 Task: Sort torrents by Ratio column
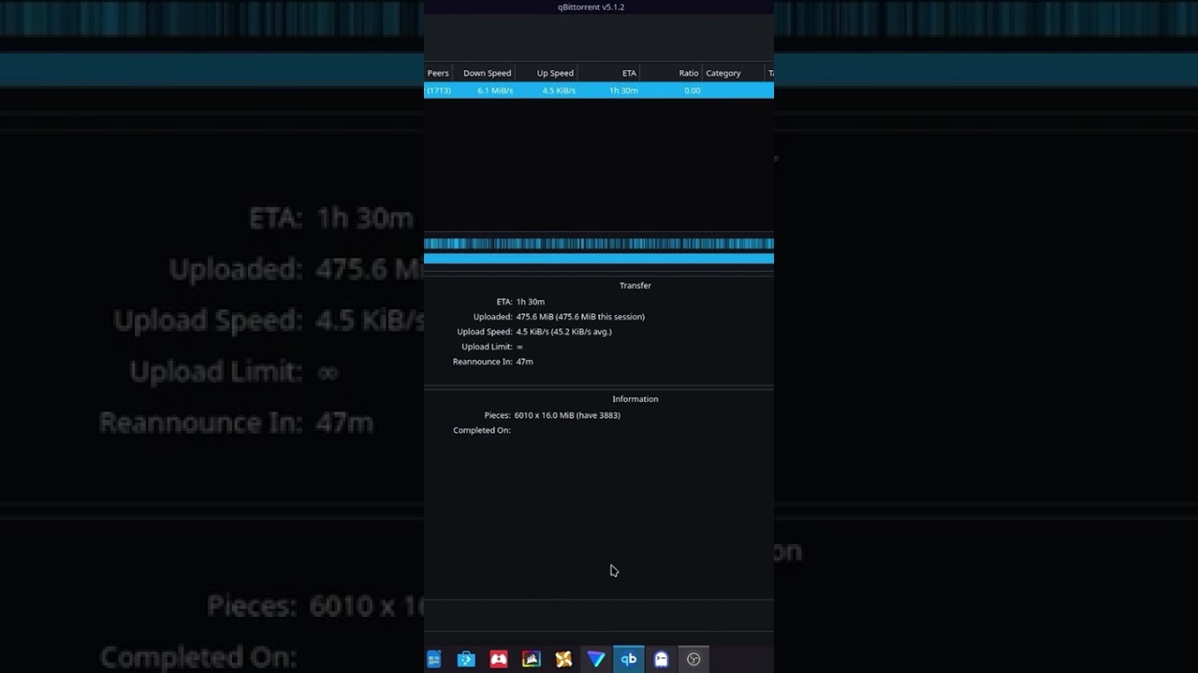[689, 73]
